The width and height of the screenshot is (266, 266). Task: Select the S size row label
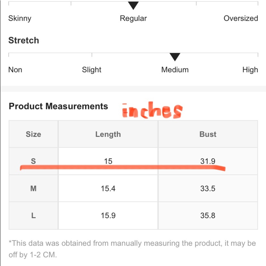tap(34, 161)
